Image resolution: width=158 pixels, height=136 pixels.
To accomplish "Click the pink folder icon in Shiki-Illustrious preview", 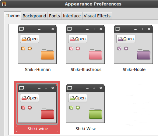I will tap(96, 55).
